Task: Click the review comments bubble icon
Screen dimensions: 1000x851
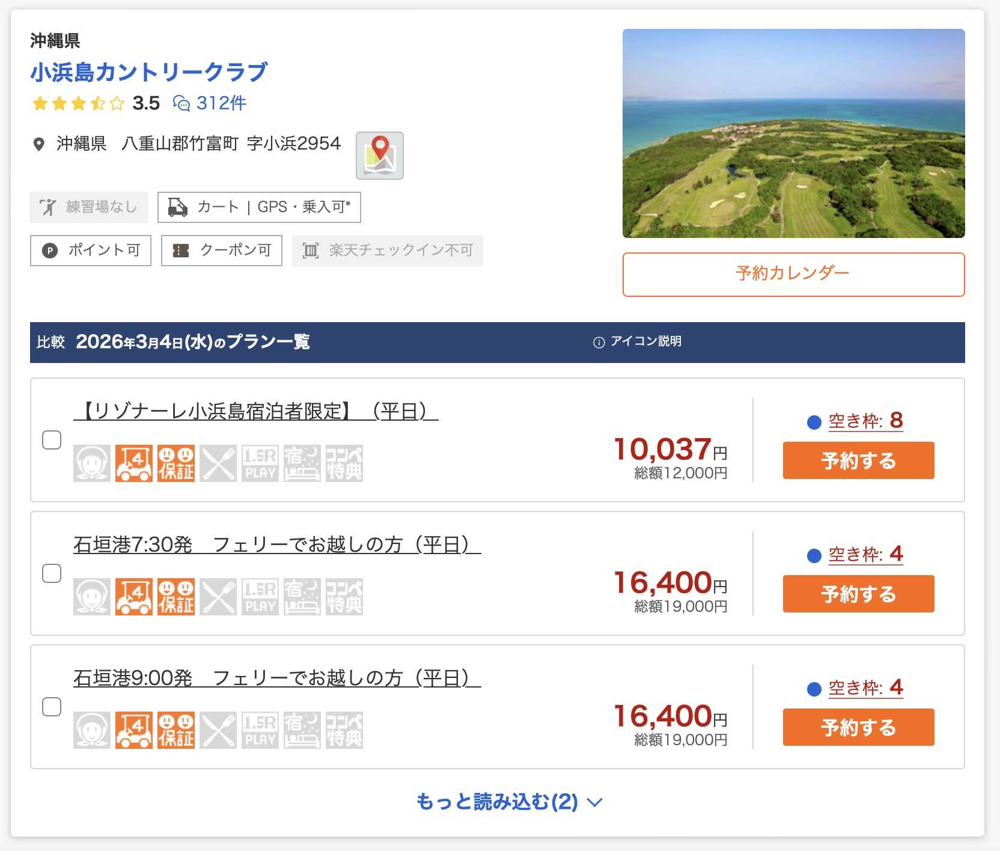Action: click(x=181, y=103)
